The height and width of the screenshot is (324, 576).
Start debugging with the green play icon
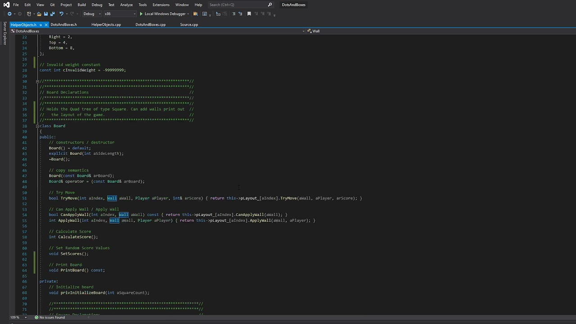coord(141,14)
